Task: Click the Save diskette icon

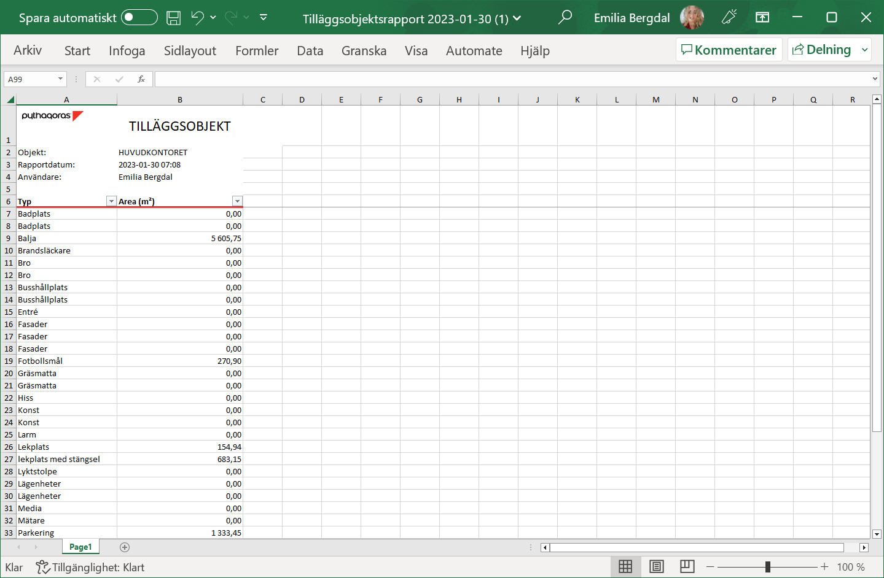Action: coord(174,18)
